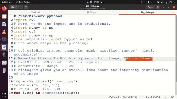The image size is (177, 99).
Task: Select the 20_Histo.py tab
Action: point(147,12)
